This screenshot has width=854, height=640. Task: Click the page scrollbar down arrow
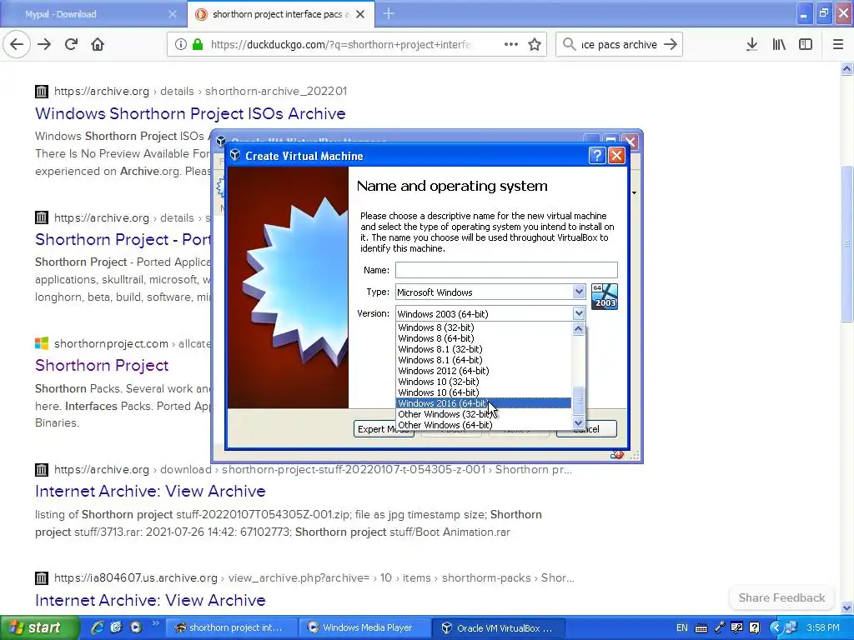[x=846, y=607]
